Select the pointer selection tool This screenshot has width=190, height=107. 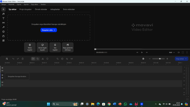[33, 59]
